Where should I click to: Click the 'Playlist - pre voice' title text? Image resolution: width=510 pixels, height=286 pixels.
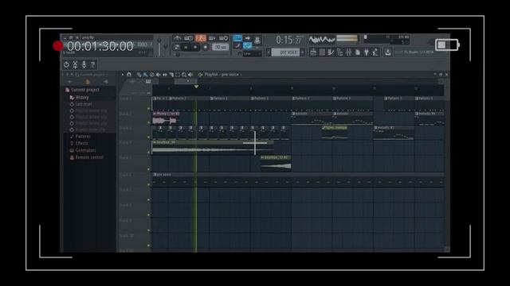pos(222,75)
